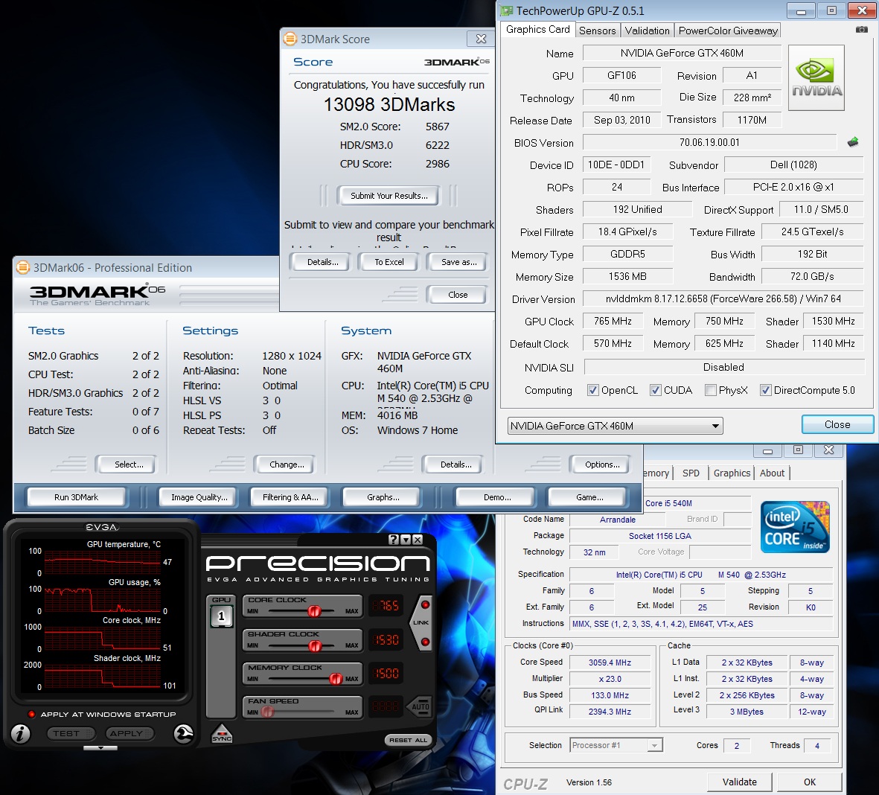Click the Intel Core i5 logo in CPU-Z
879x795 pixels.
tap(795, 526)
